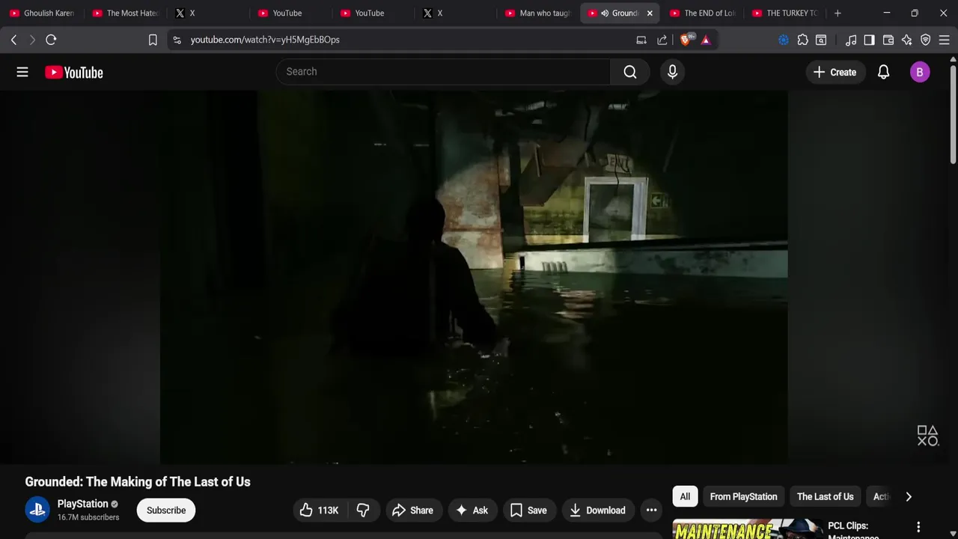Share this page from address bar
This screenshot has width=958, height=539.
[x=662, y=40]
